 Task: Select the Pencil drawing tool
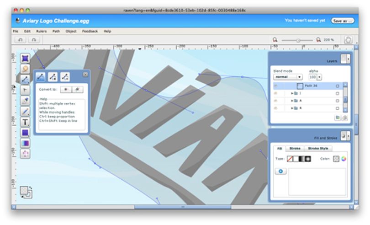click(25, 111)
